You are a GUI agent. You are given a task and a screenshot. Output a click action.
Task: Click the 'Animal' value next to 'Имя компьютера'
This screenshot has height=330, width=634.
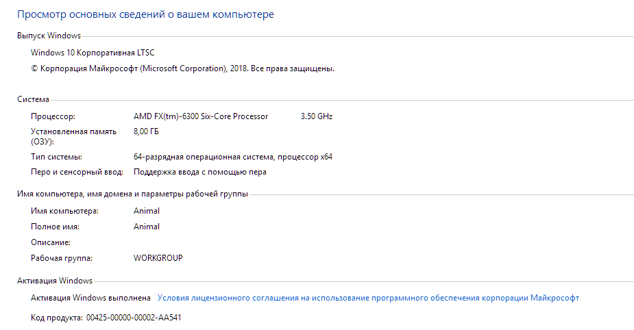(147, 211)
